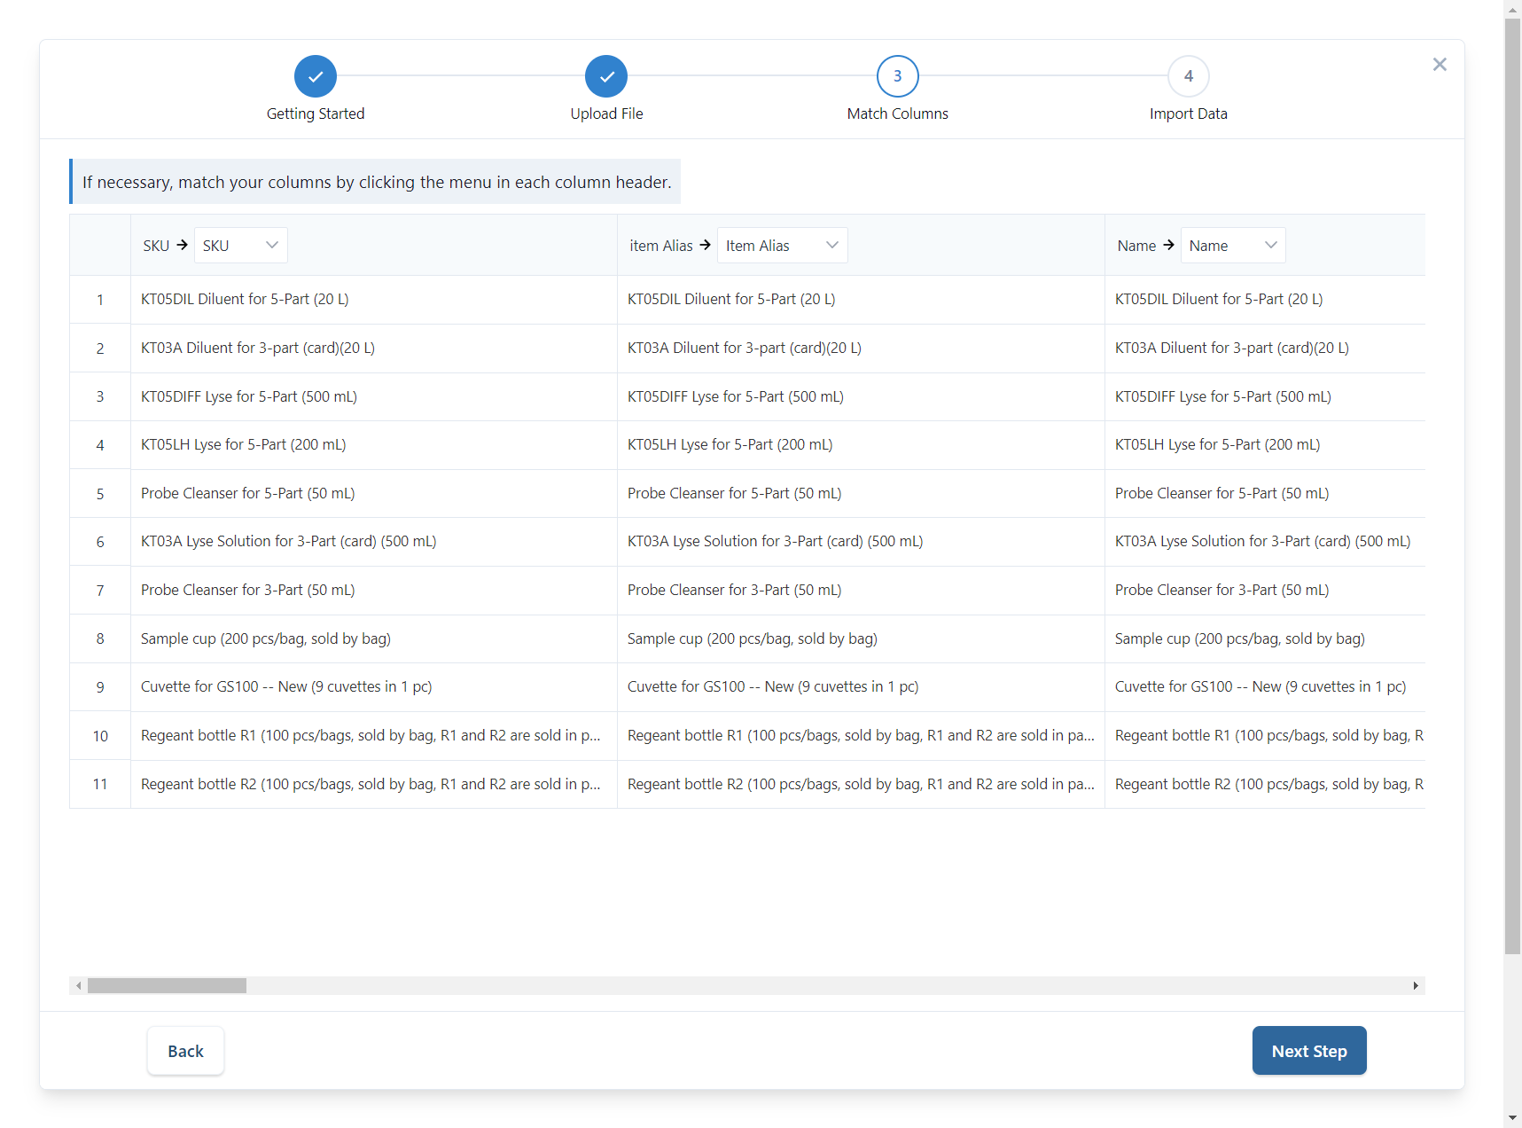Select Item Alias cell Sample cup 200 pcs/bag

(861, 638)
